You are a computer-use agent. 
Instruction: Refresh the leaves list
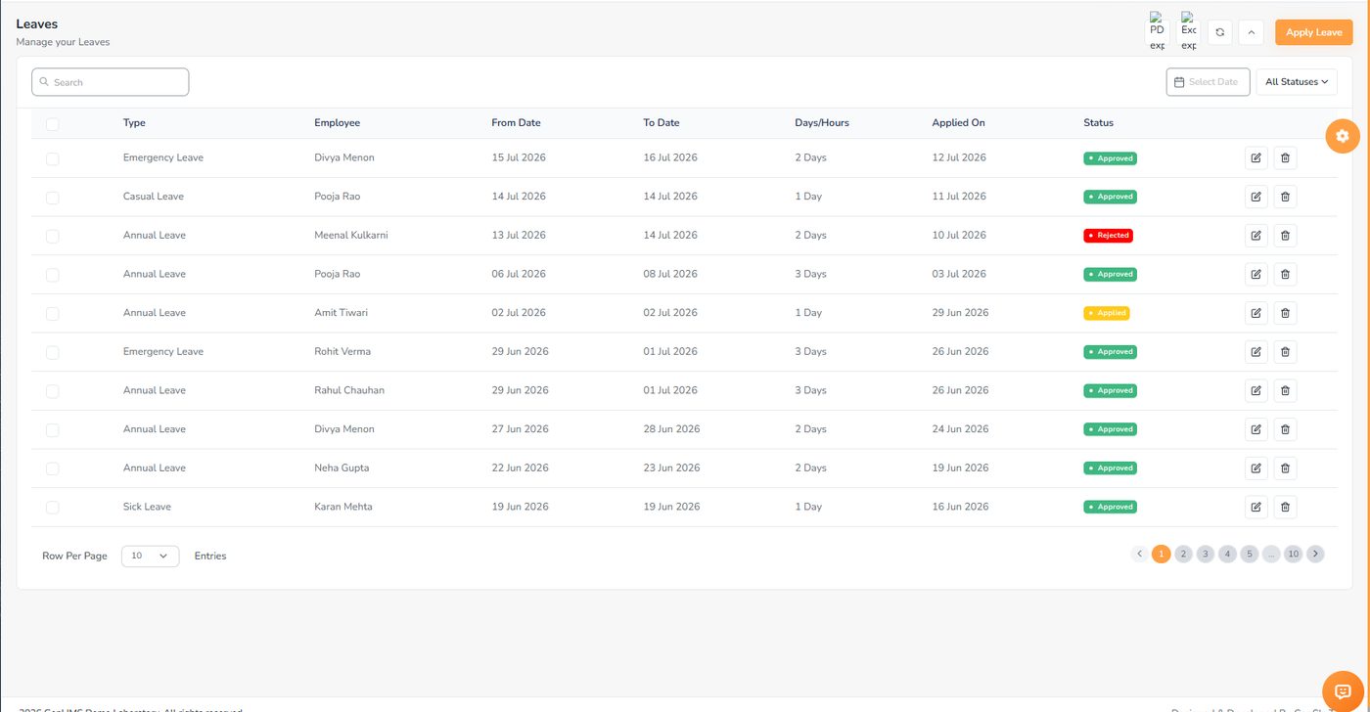pos(1219,32)
